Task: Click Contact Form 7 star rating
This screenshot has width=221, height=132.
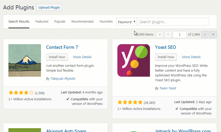Action: point(21,93)
